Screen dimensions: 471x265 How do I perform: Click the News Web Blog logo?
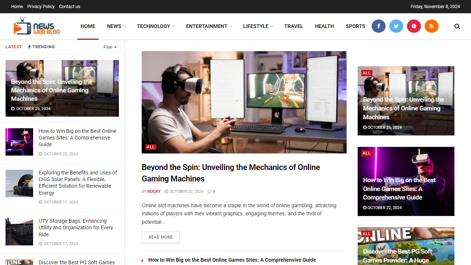pyautogui.click(x=36, y=26)
